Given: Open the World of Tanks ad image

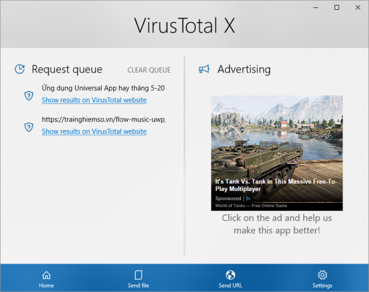Looking at the screenshot, I should pos(277,153).
